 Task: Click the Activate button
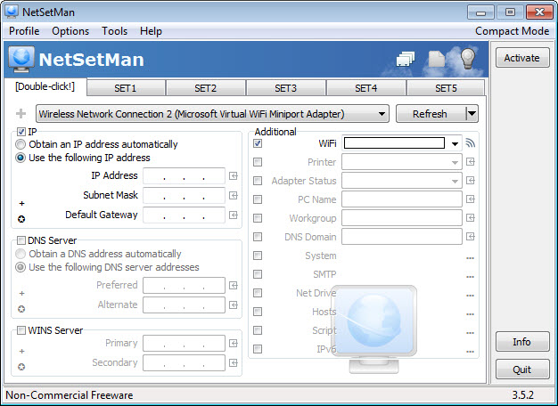[522, 58]
